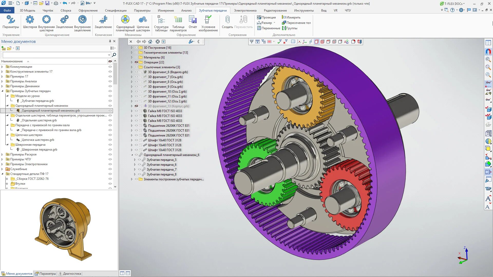493x277 pixels.
Task: Click the Отчёт report icon
Action: (193, 20)
